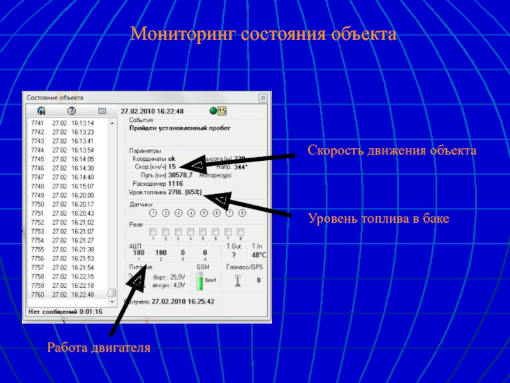The height and width of the screenshot is (383, 510).
Task: Click the satellite count 8 in Глонасс/GPS
Action: point(259,280)
